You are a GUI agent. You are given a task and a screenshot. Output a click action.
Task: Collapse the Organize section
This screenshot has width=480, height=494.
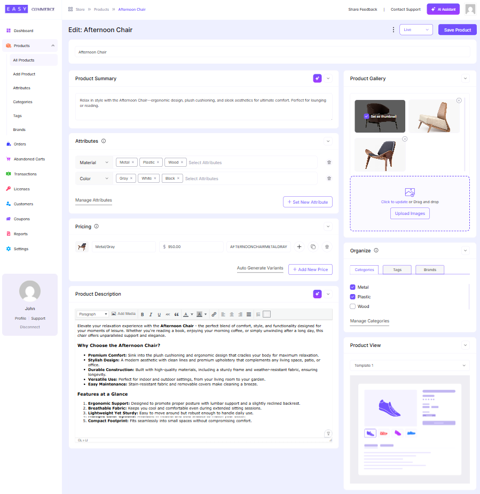point(466,250)
